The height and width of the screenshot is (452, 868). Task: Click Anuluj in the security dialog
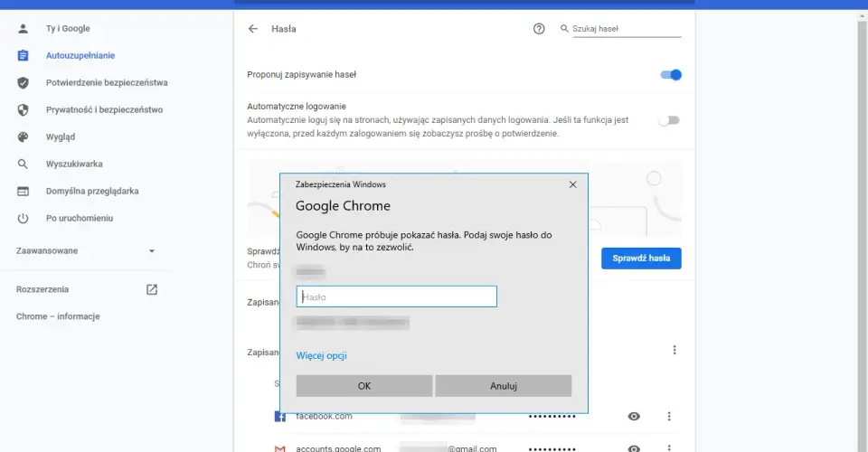[x=504, y=386]
